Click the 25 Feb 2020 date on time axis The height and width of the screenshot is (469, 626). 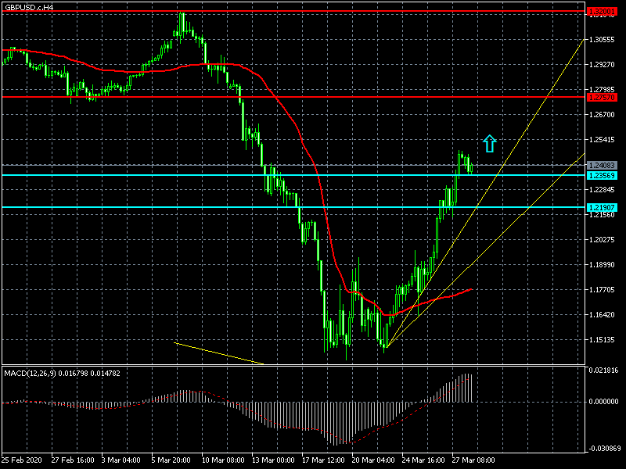(x=21, y=460)
